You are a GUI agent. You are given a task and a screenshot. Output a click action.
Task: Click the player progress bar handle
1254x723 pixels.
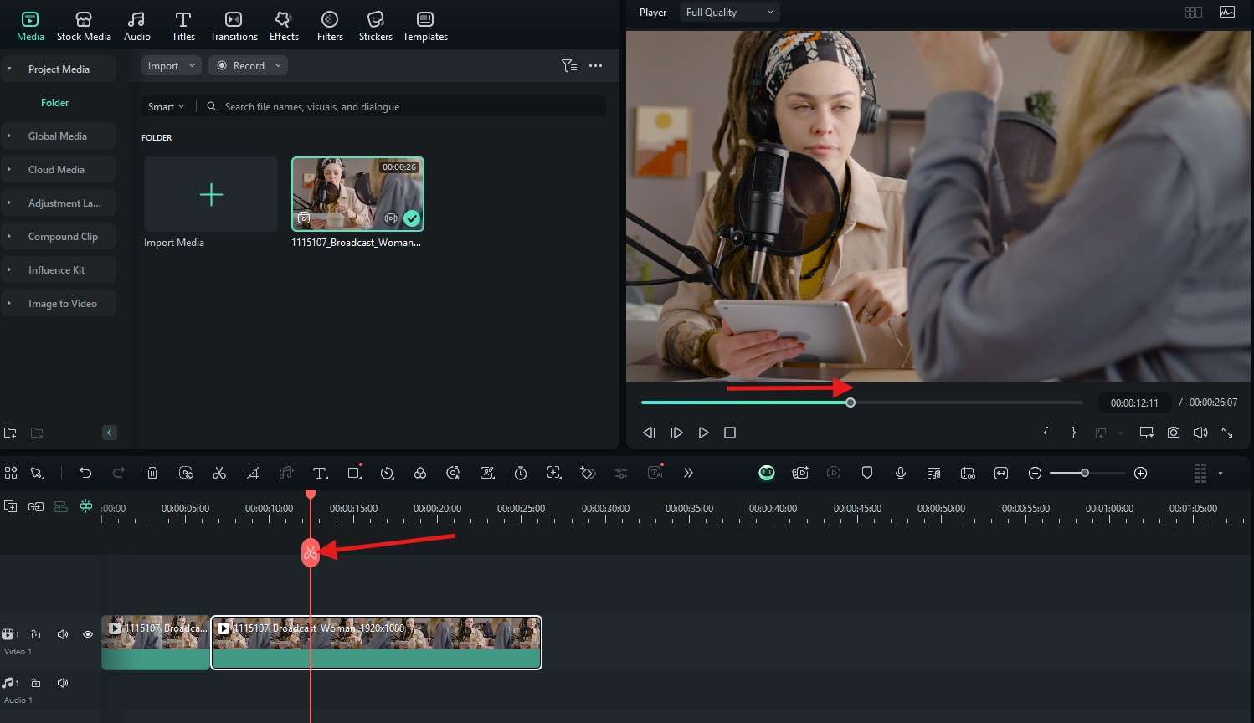coord(851,403)
